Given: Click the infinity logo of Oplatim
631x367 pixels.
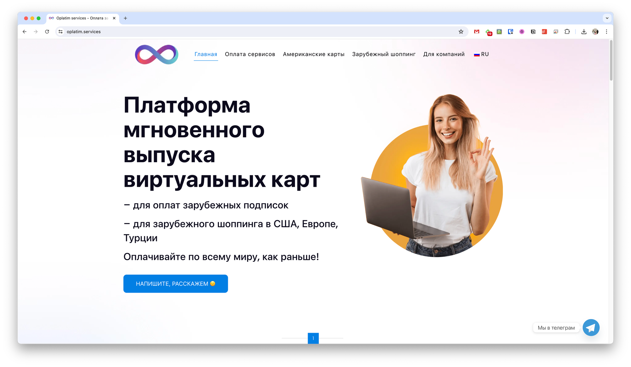Looking at the screenshot, I should 156,54.
